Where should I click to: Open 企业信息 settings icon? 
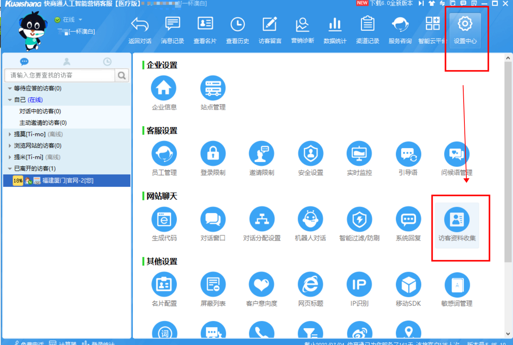pyautogui.click(x=164, y=89)
